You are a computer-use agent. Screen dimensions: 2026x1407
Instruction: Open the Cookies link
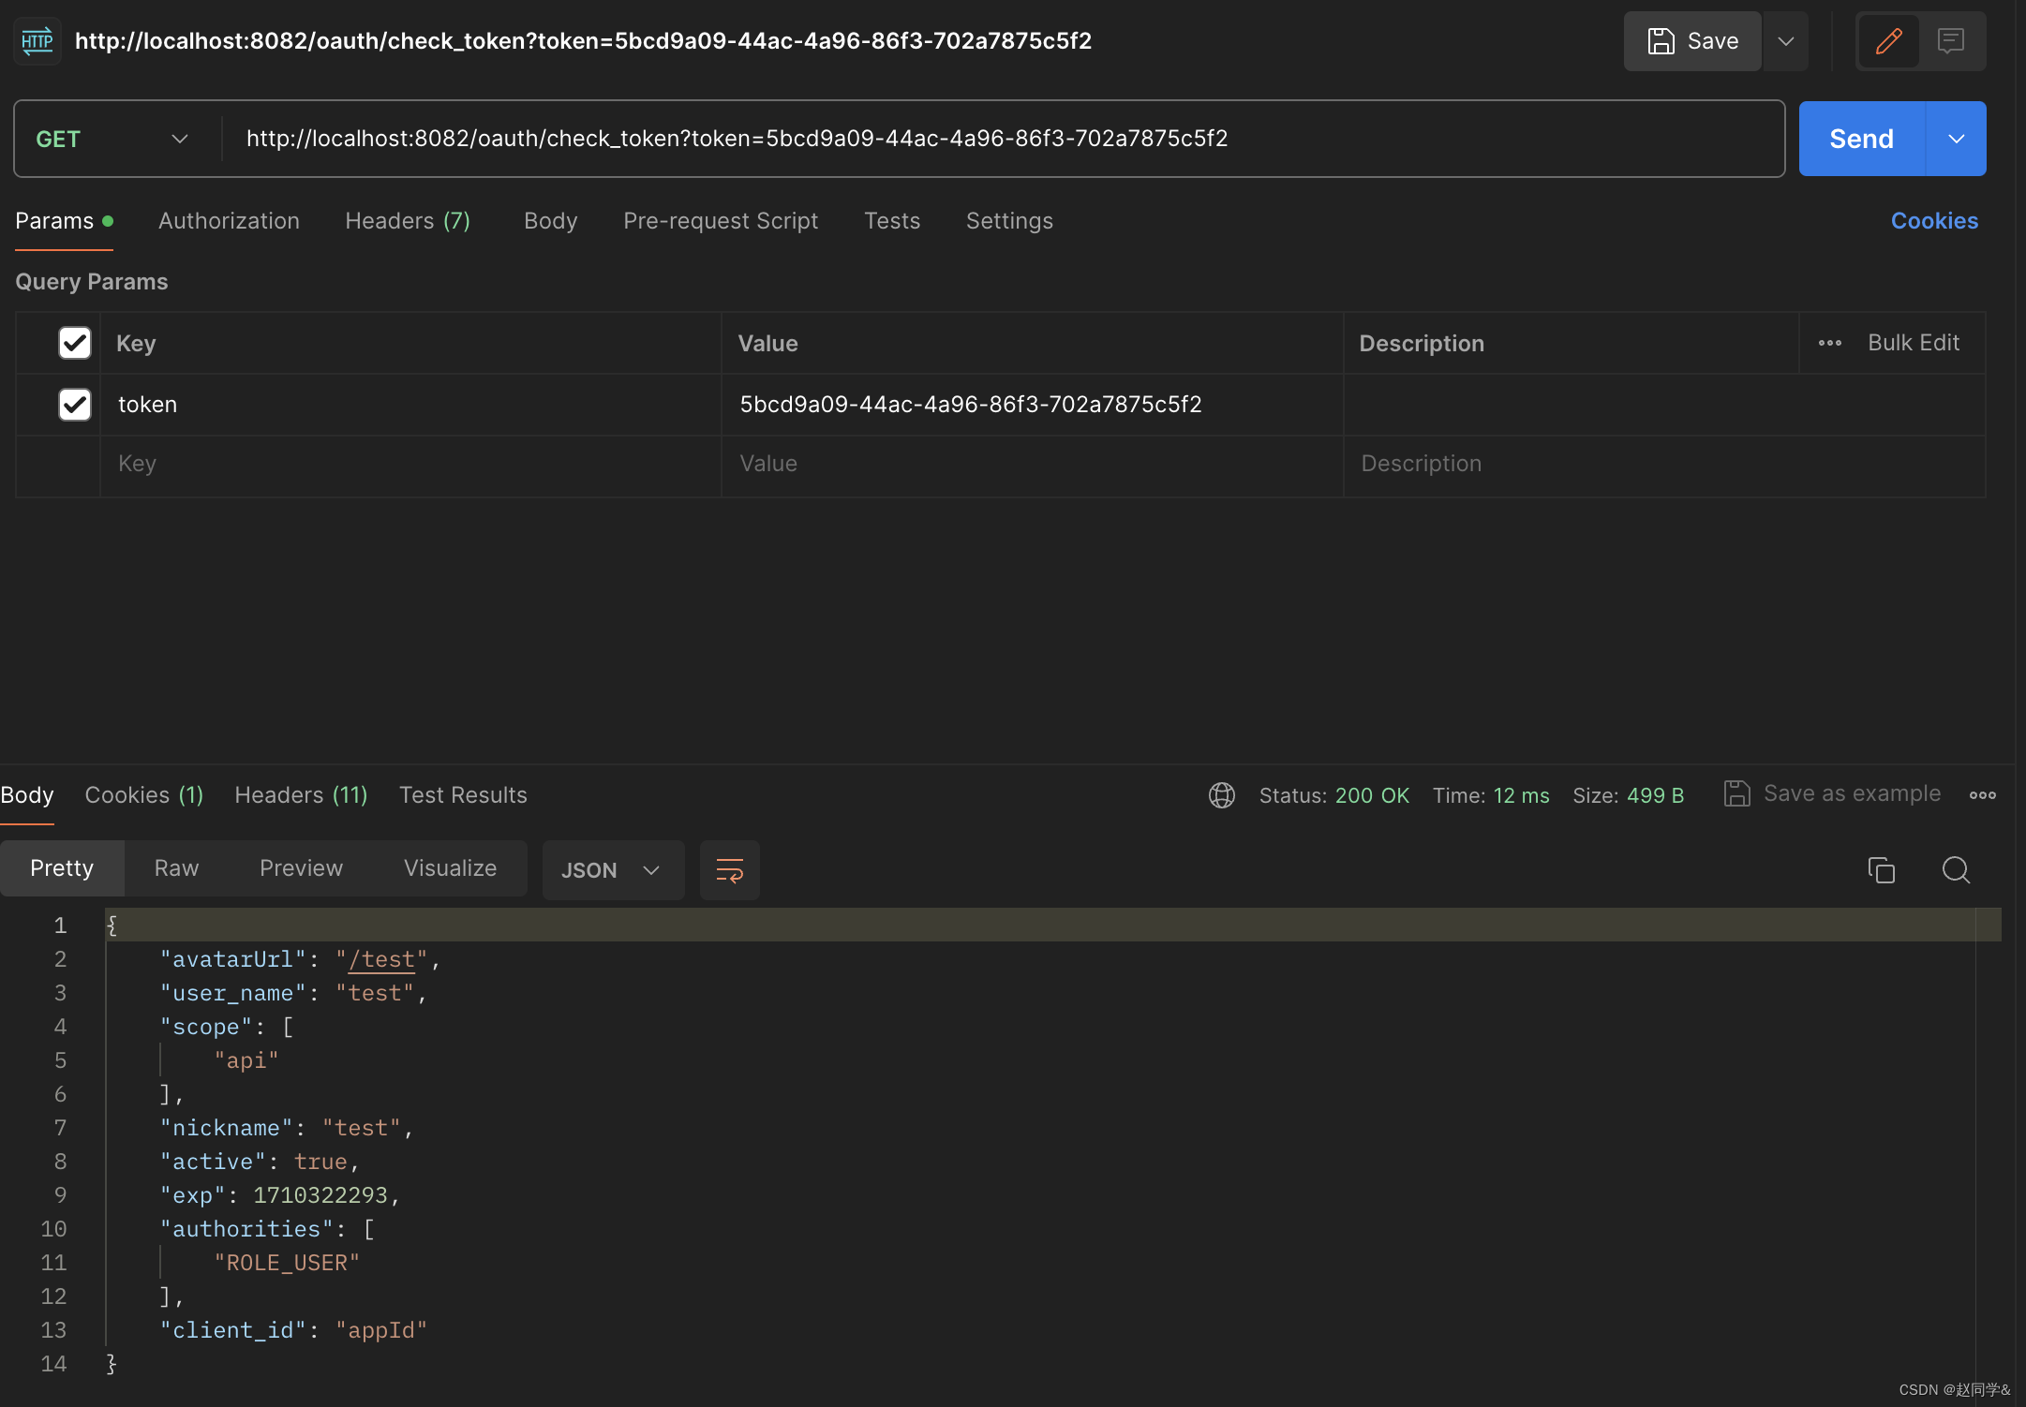point(1933,221)
